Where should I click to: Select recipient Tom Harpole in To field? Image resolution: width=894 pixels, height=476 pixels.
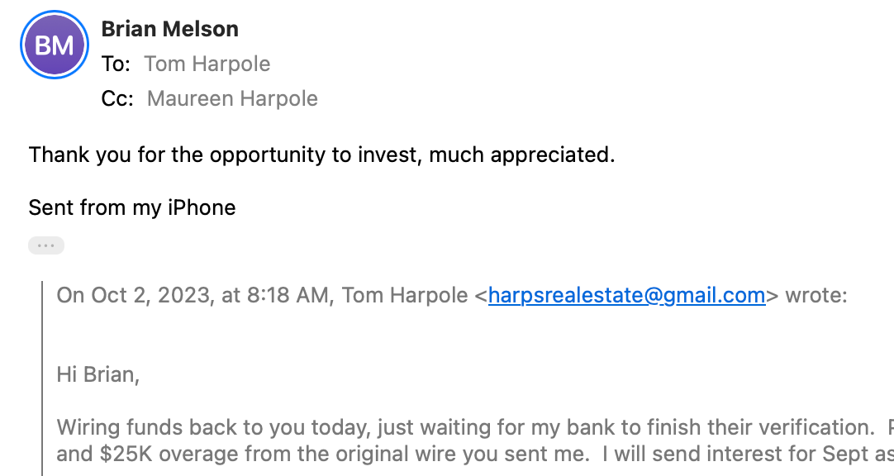(207, 64)
